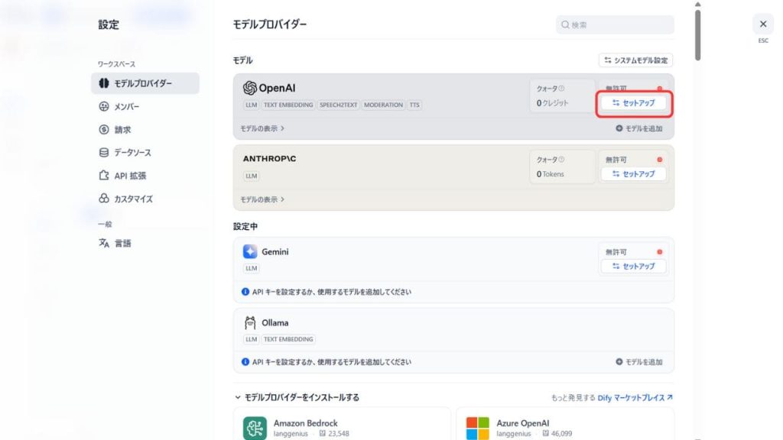The width and height of the screenshot is (783, 440).
Task: Click the 検索 search field
Action: (x=616, y=24)
